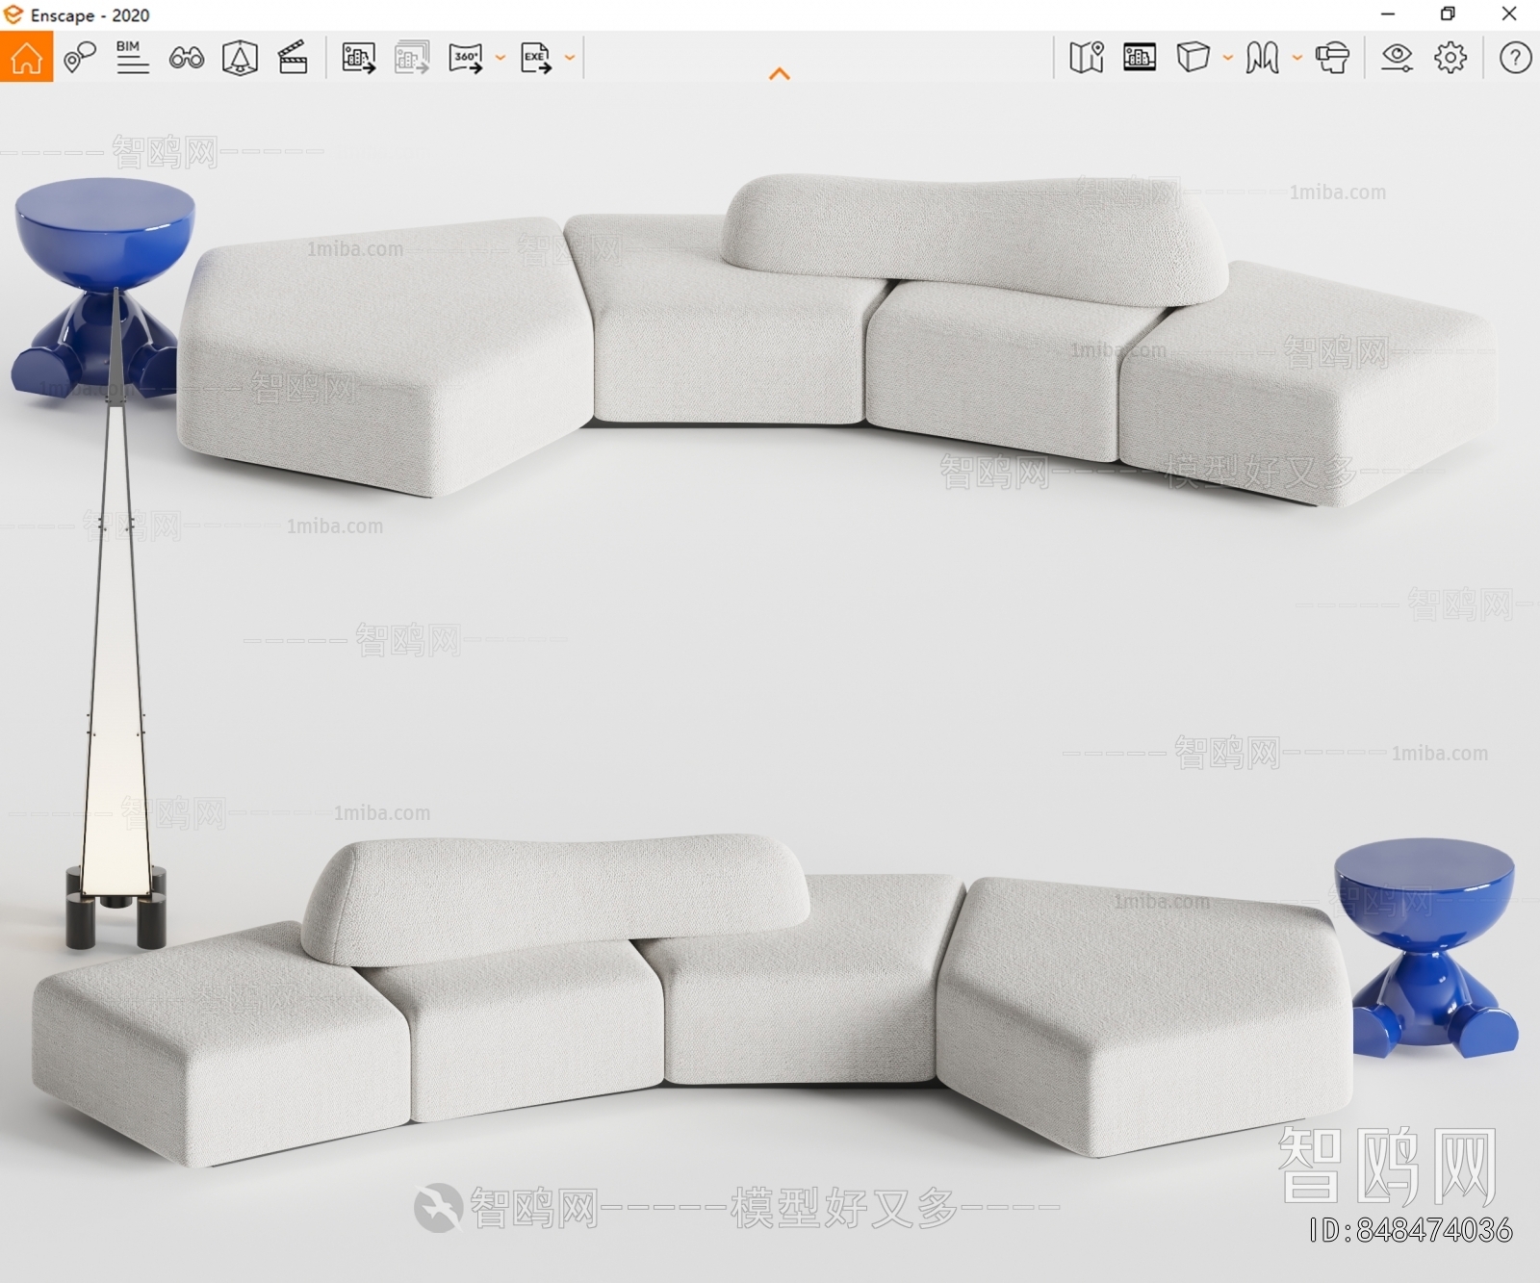Open the help question mark
The width and height of the screenshot is (1540, 1283).
pyautogui.click(x=1515, y=58)
